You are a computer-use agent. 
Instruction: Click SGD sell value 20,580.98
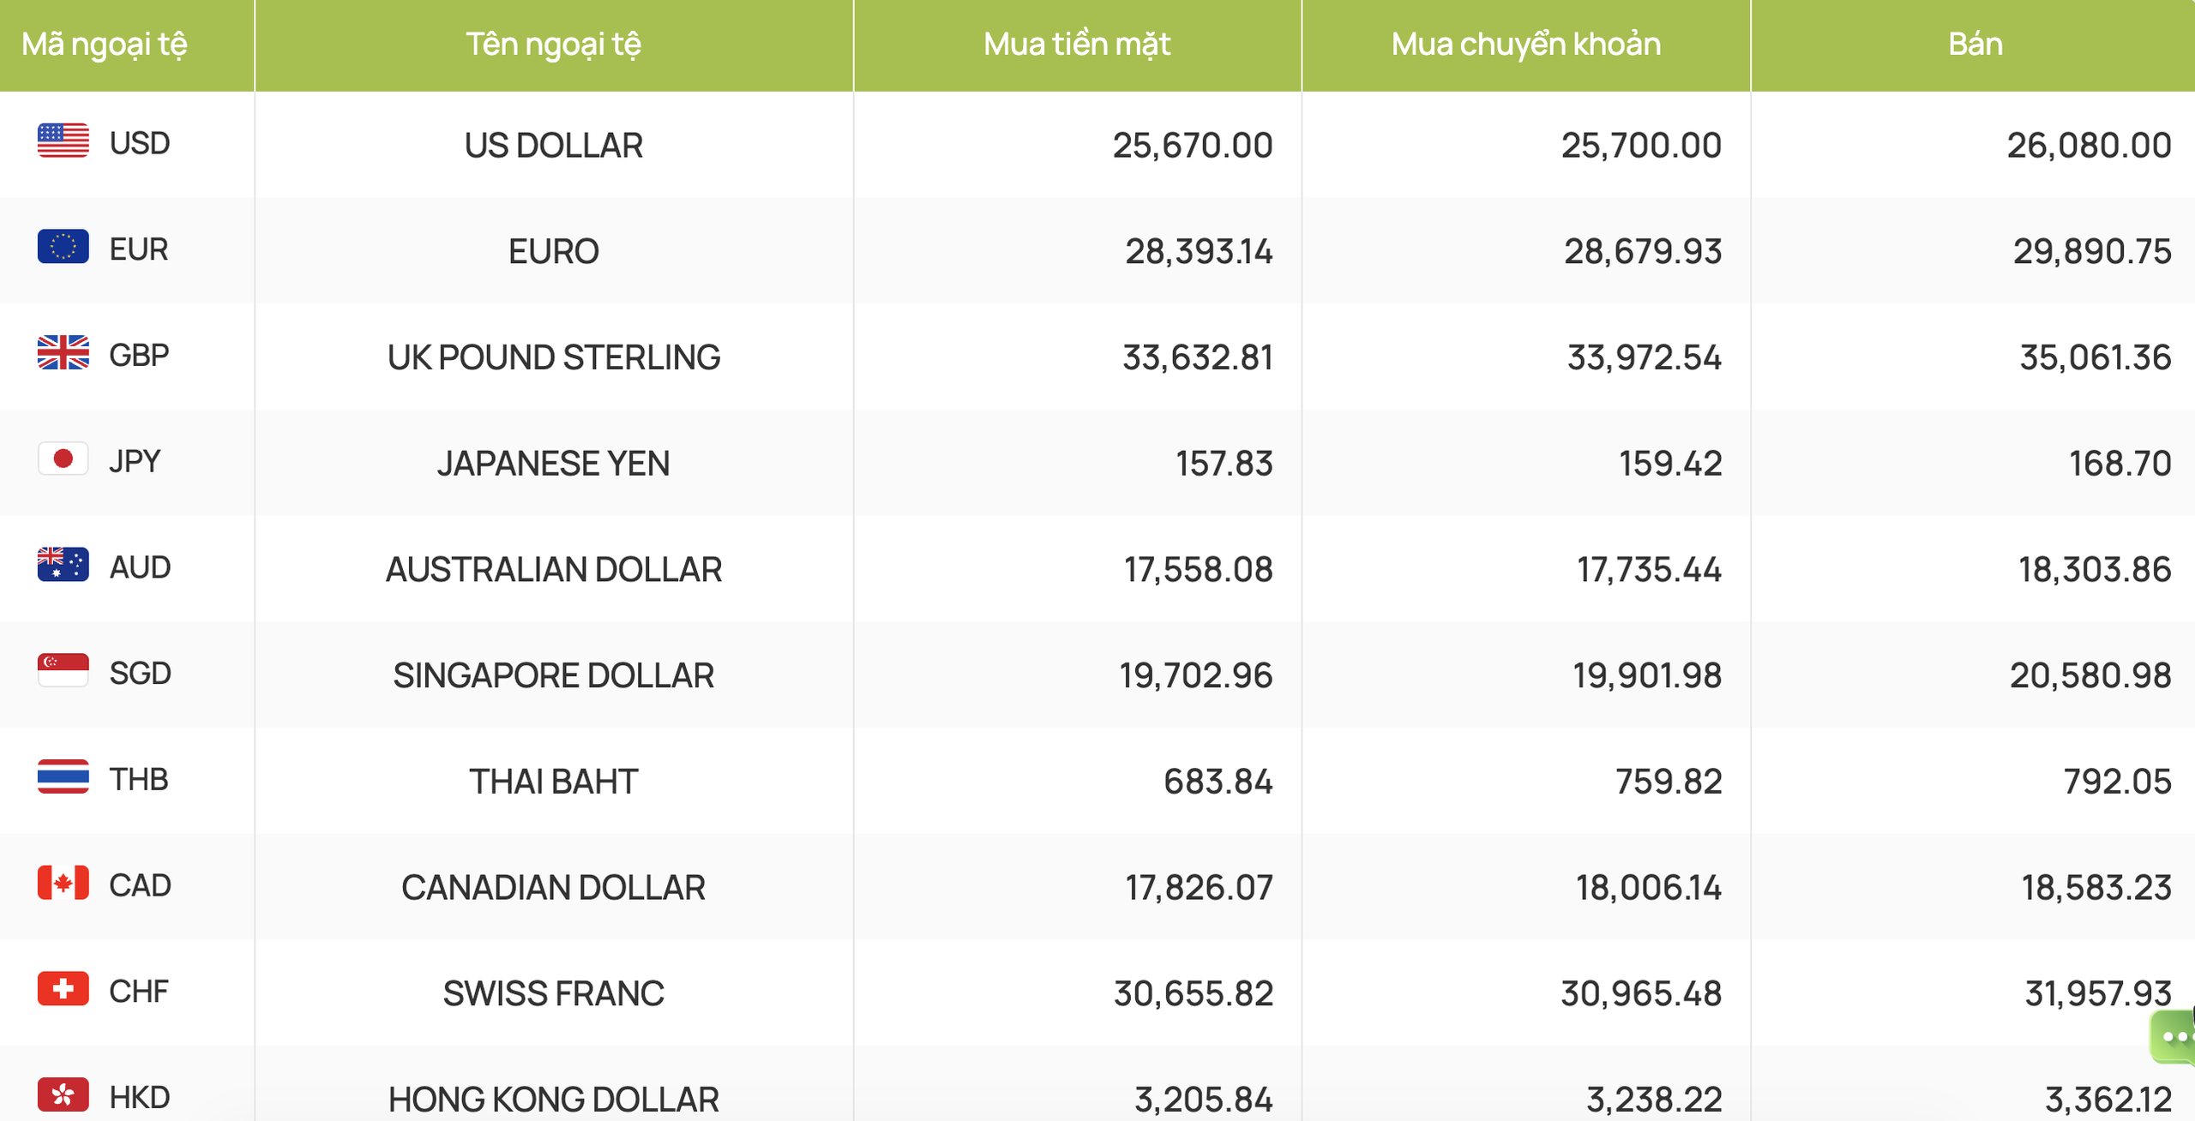tap(2090, 675)
